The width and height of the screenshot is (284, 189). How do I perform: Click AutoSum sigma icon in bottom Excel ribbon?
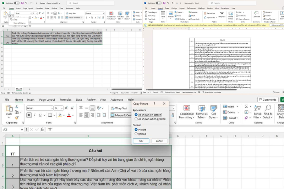246,106
